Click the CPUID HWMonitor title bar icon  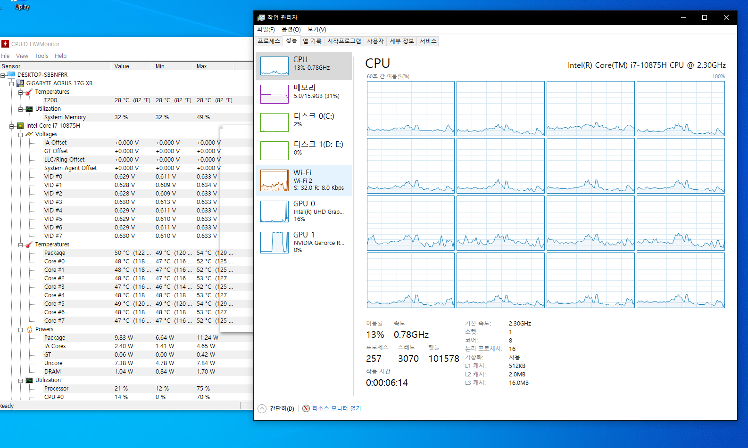point(5,44)
